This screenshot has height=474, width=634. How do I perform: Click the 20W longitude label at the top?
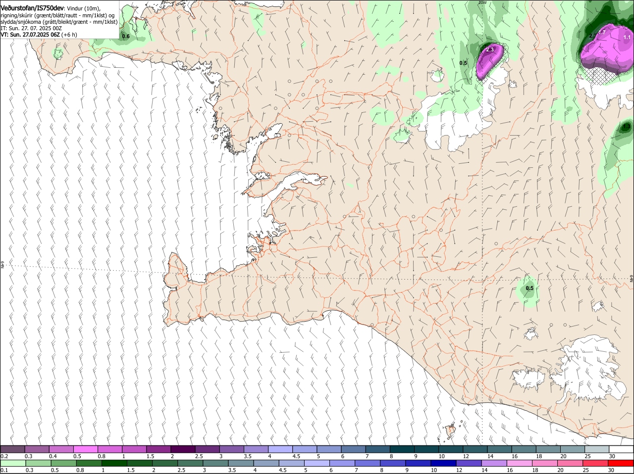click(x=482, y=2)
